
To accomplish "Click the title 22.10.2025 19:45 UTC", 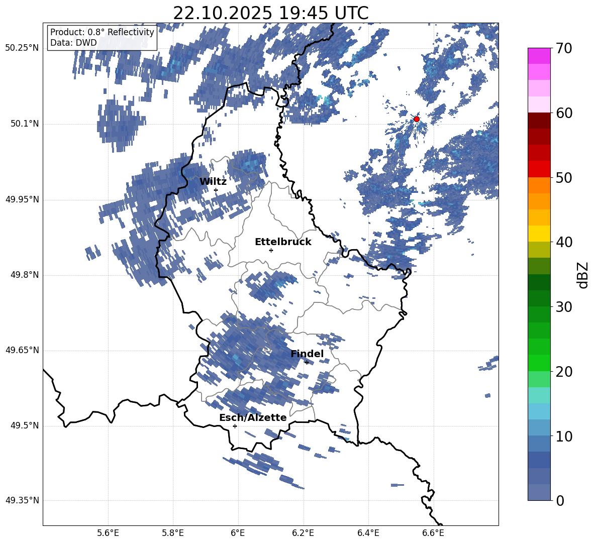I will (x=271, y=13).
